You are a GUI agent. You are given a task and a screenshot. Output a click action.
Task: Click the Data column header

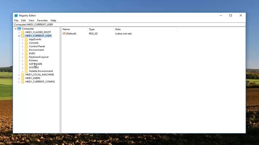point(118,29)
